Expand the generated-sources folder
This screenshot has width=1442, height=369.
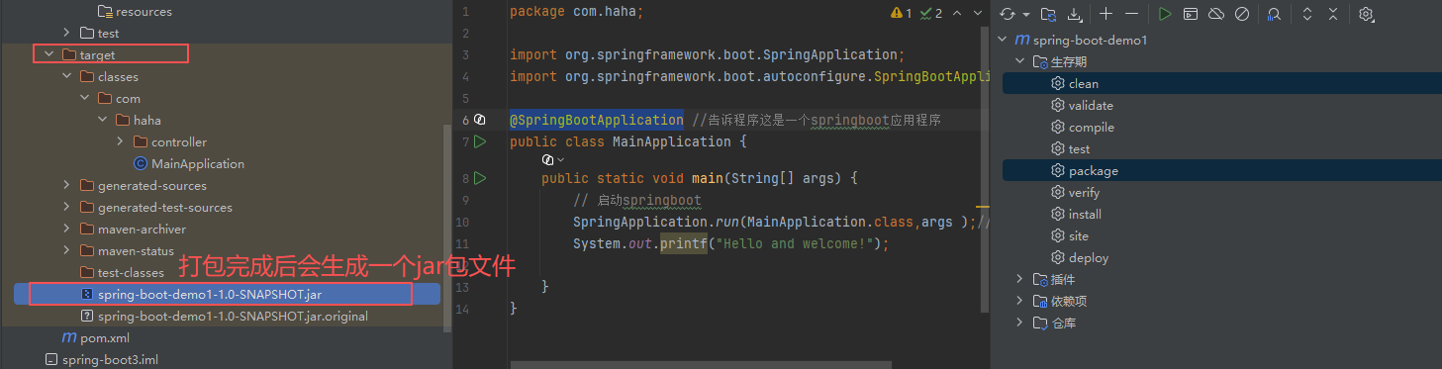pyautogui.click(x=66, y=185)
